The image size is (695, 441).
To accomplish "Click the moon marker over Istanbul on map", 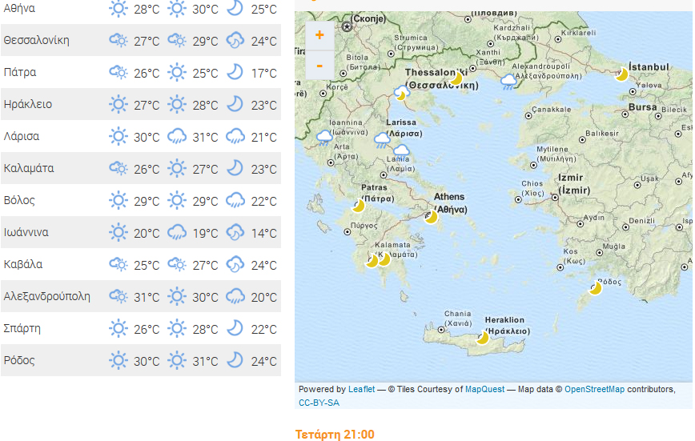I will pos(621,74).
